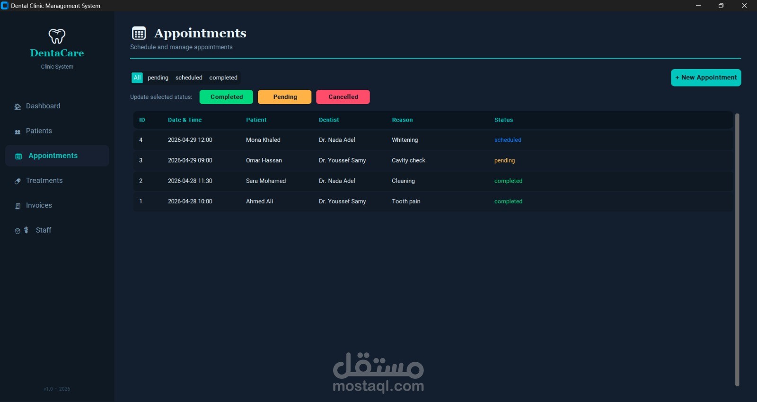Click the v1.0 · 2026 version label
The image size is (757, 402).
[x=57, y=389]
